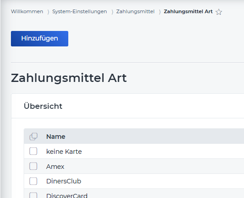Tick the checkbox for keine Karte

click(33, 151)
